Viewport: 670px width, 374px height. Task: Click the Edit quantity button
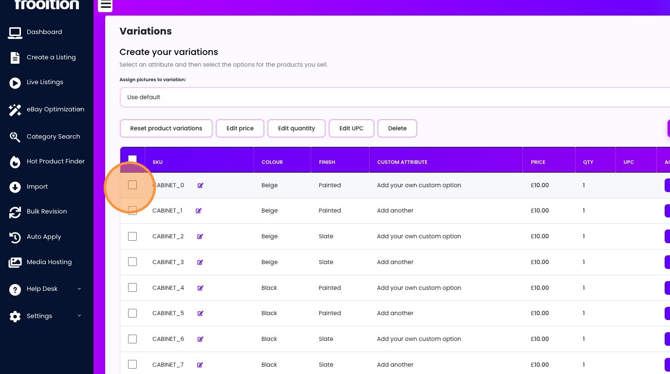pyautogui.click(x=297, y=128)
